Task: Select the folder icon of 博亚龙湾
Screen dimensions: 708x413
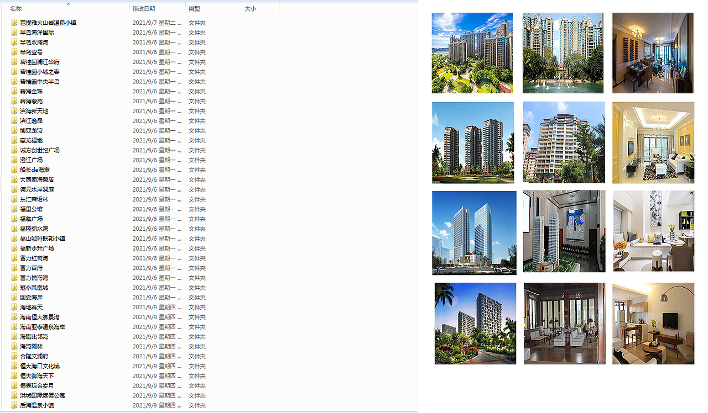Action: [x=14, y=131]
